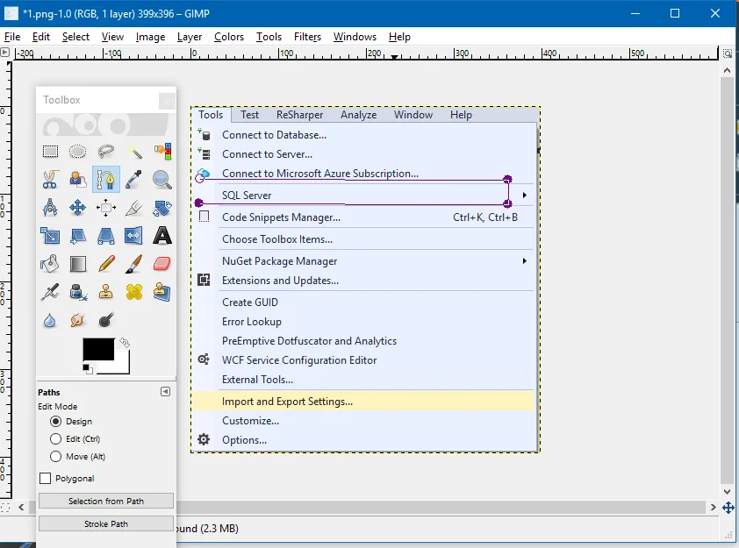Choose Edit (Ctrl) edit mode
Image resolution: width=739 pixels, height=548 pixels.
tap(55, 438)
